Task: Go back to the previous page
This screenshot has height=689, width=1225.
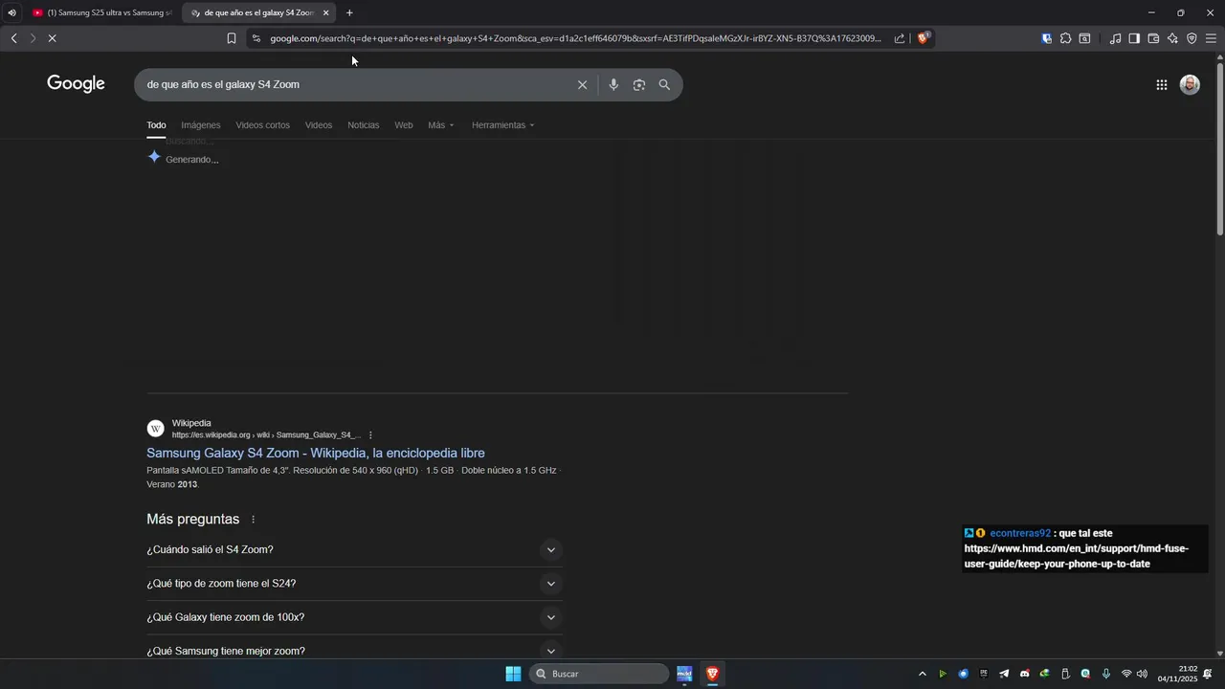Action: 13,38
